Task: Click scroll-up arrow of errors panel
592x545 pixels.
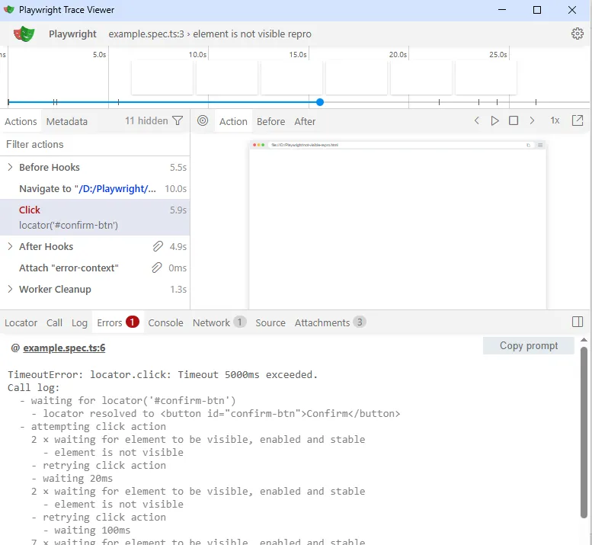Action: (x=584, y=340)
